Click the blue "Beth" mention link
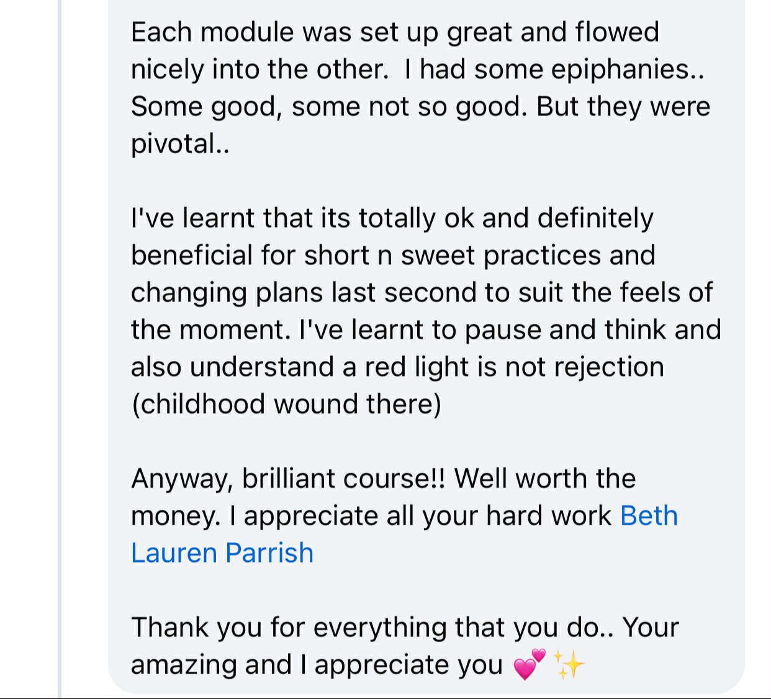Image resolution: width=771 pixels, height=699 pixels. [x=649, y=515]
